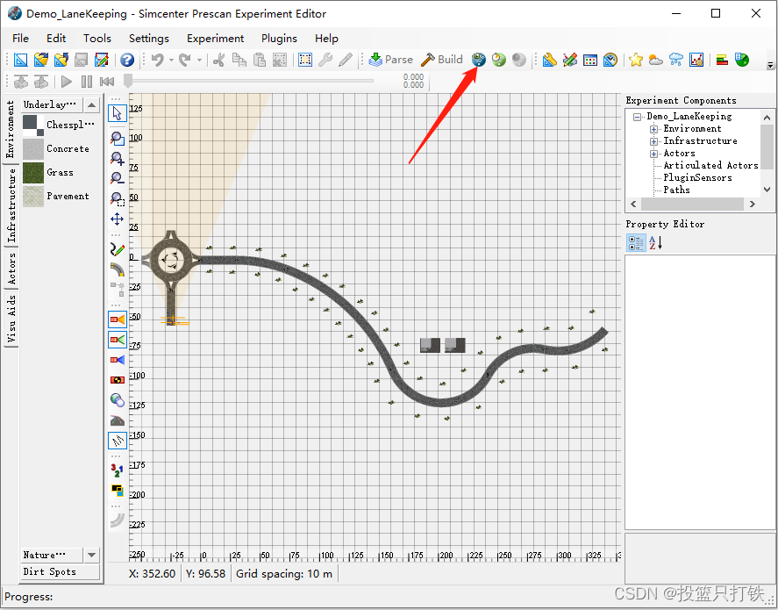
Task: Toggle categorized view in Property Editor
Action: coord(636,243)
